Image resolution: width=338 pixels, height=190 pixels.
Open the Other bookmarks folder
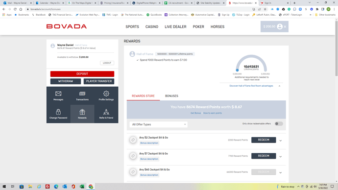pos(325,15)
